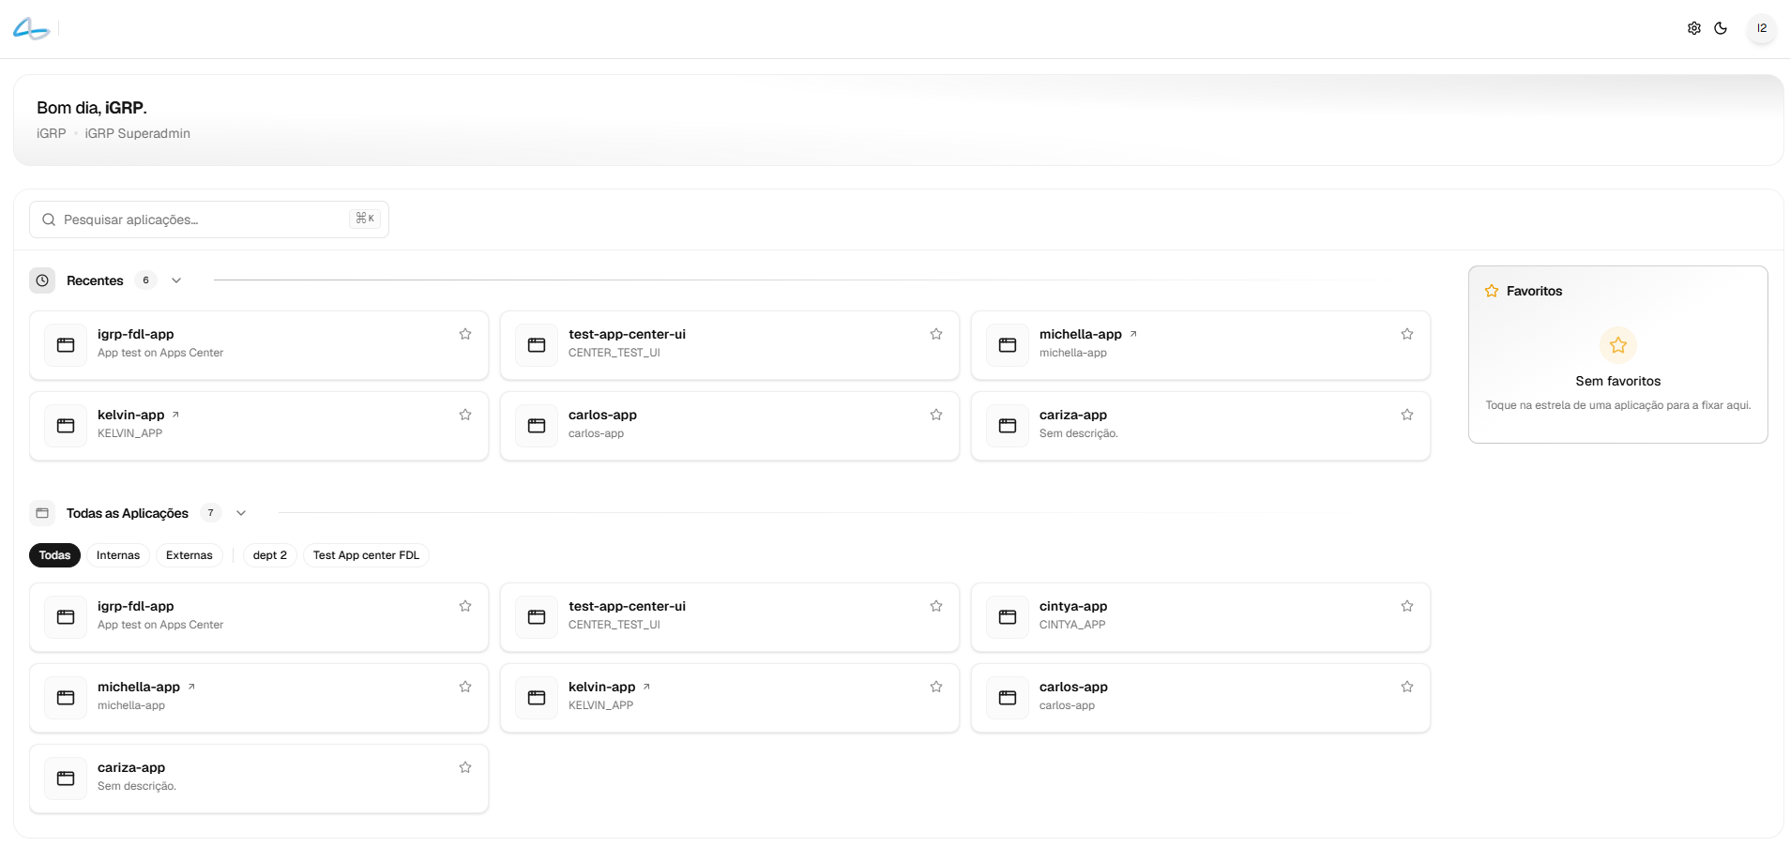Star carlos-app in Todas as Aplicações

pyautogui.click(x=1407, y=687)
